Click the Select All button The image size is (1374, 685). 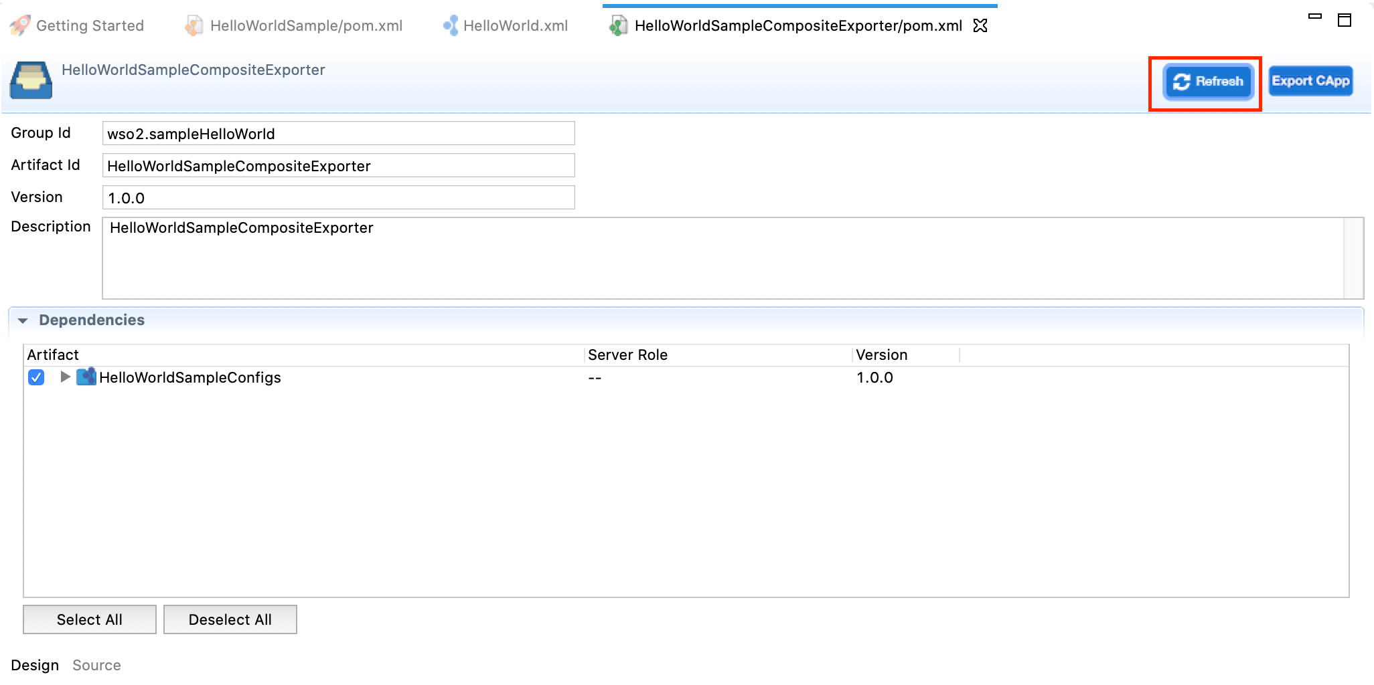pyautogui.click(x=90, y=619)
